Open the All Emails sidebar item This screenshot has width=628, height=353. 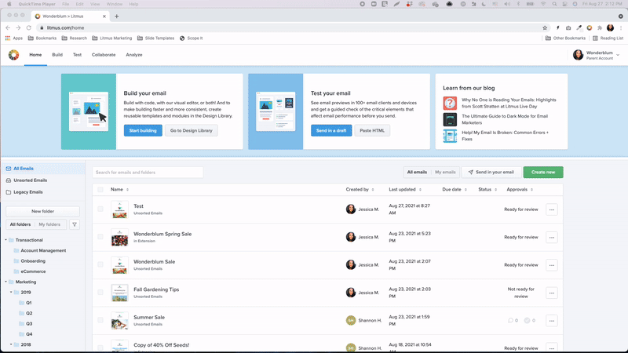tap(43, 169)
